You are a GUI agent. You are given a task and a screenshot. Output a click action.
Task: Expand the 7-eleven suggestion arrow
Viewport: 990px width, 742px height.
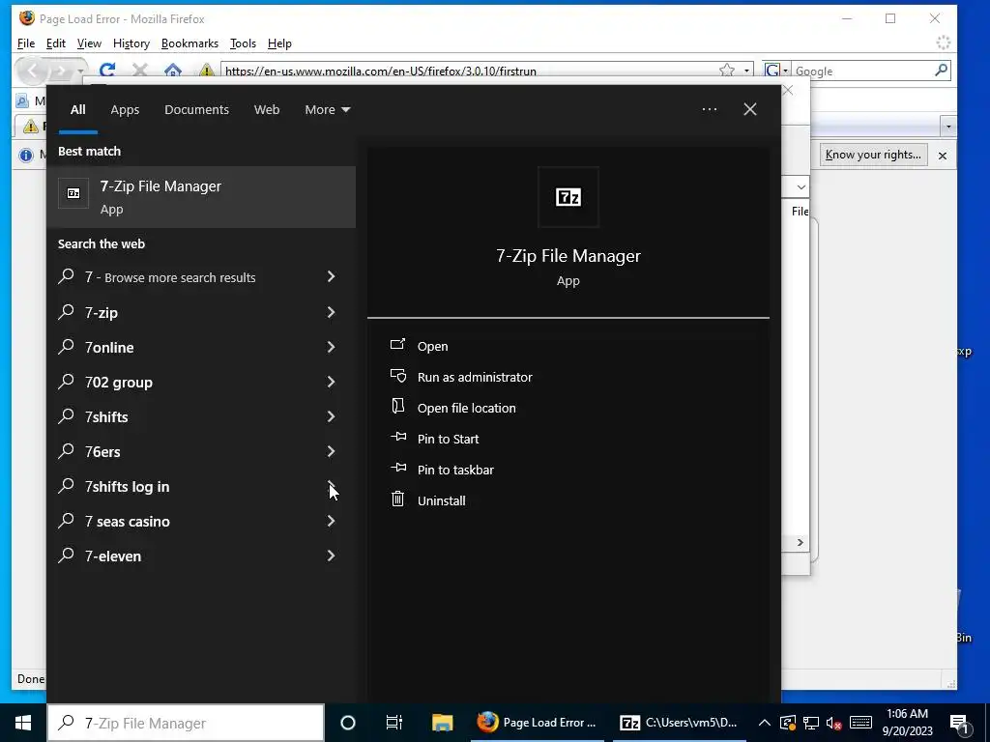pyautogui.click(x=331, y=556)
